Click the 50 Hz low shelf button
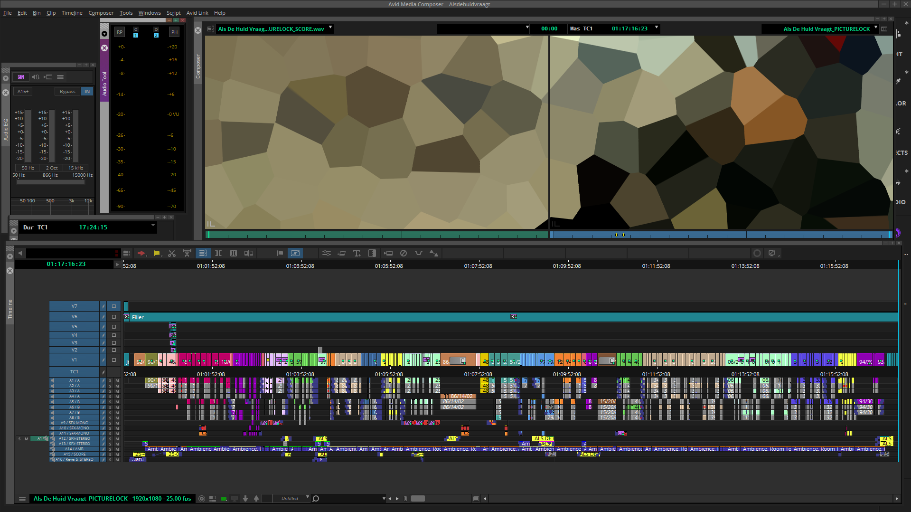This screenshot has height=512, width=911. [28, 168]
